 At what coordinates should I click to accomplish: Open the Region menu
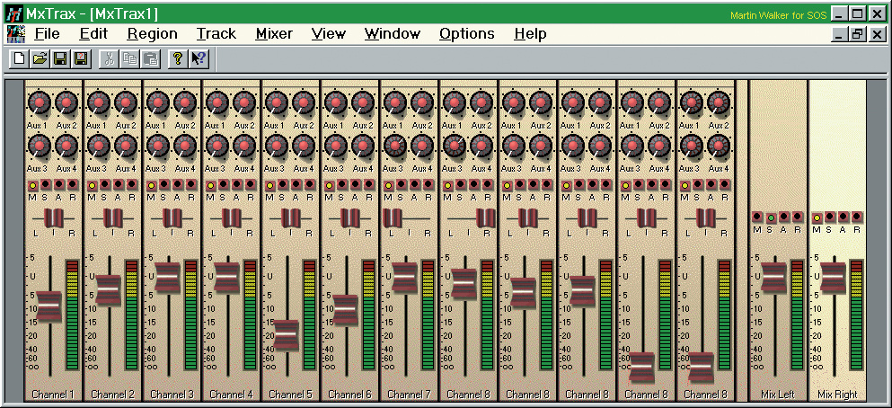point(152,34)
